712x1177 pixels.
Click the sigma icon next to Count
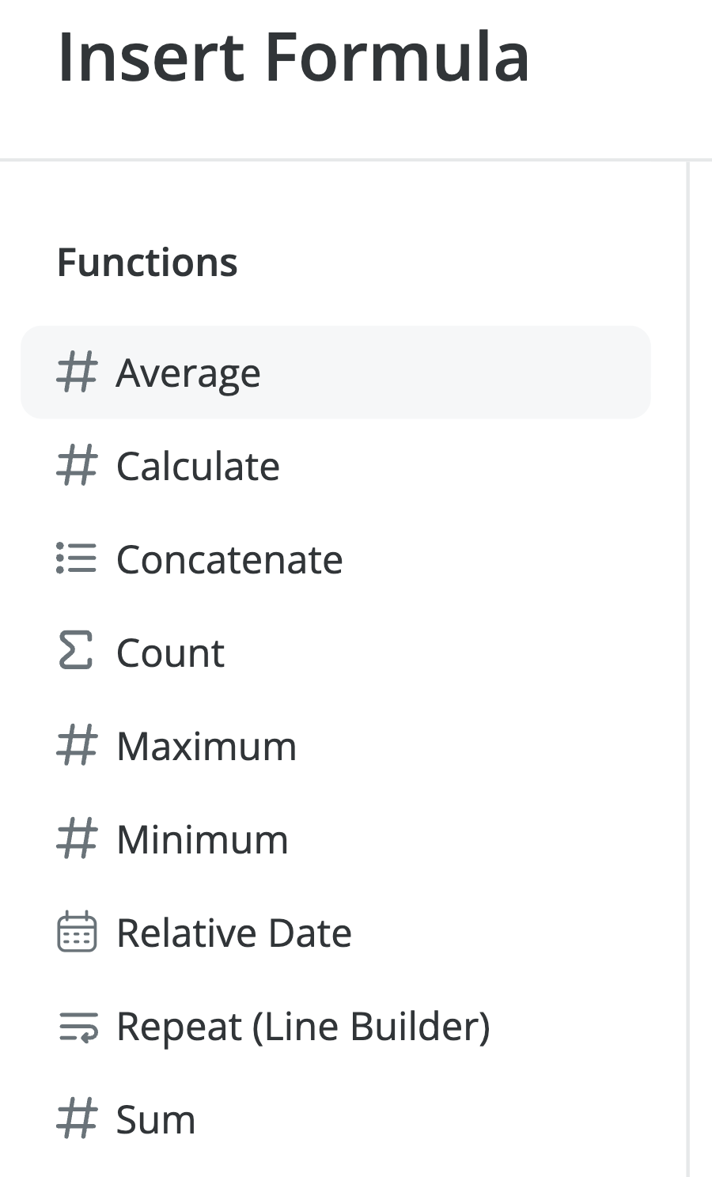tap(77, 653)
